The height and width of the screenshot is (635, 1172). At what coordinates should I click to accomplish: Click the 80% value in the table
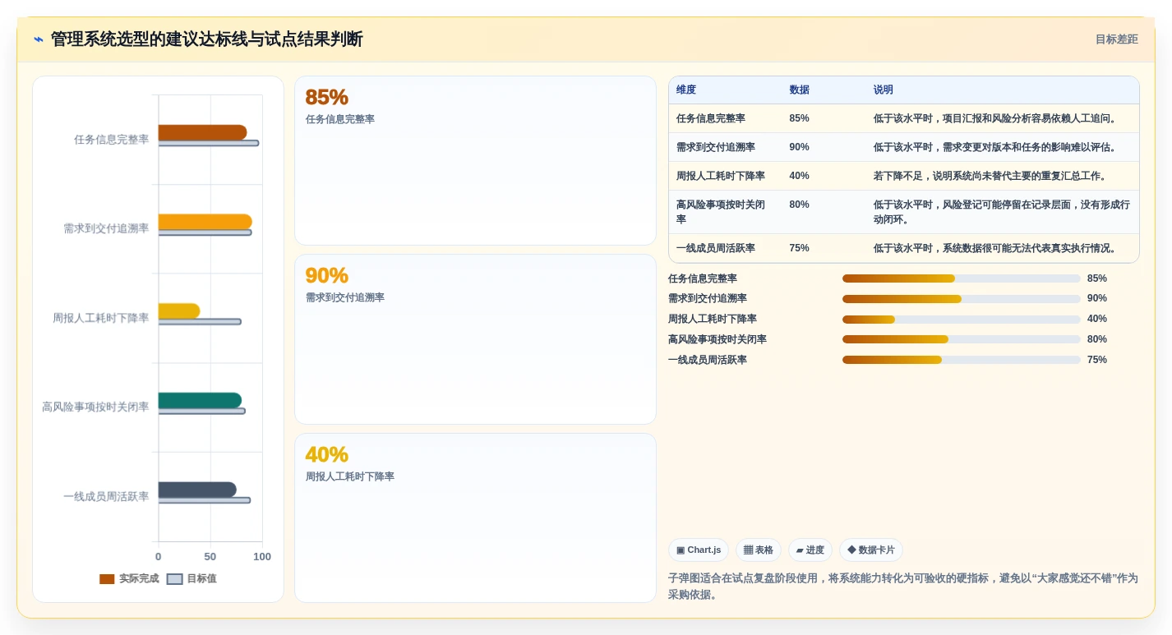point(799,205)
